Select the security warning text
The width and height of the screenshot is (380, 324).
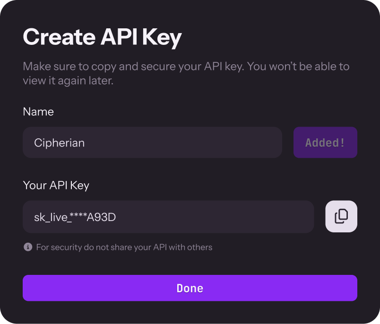(125, 247)
